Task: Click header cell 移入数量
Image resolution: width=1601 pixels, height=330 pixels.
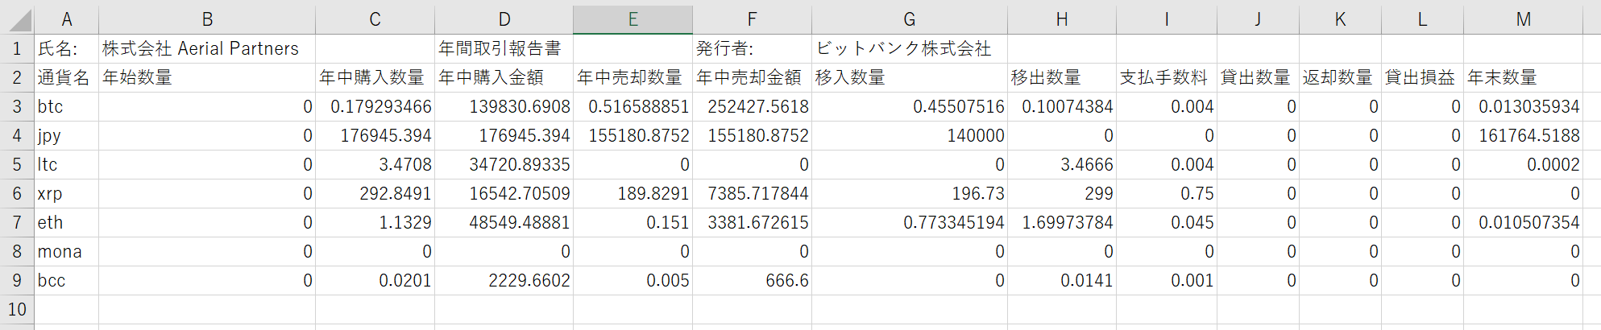Action: [x=909, y=78]
